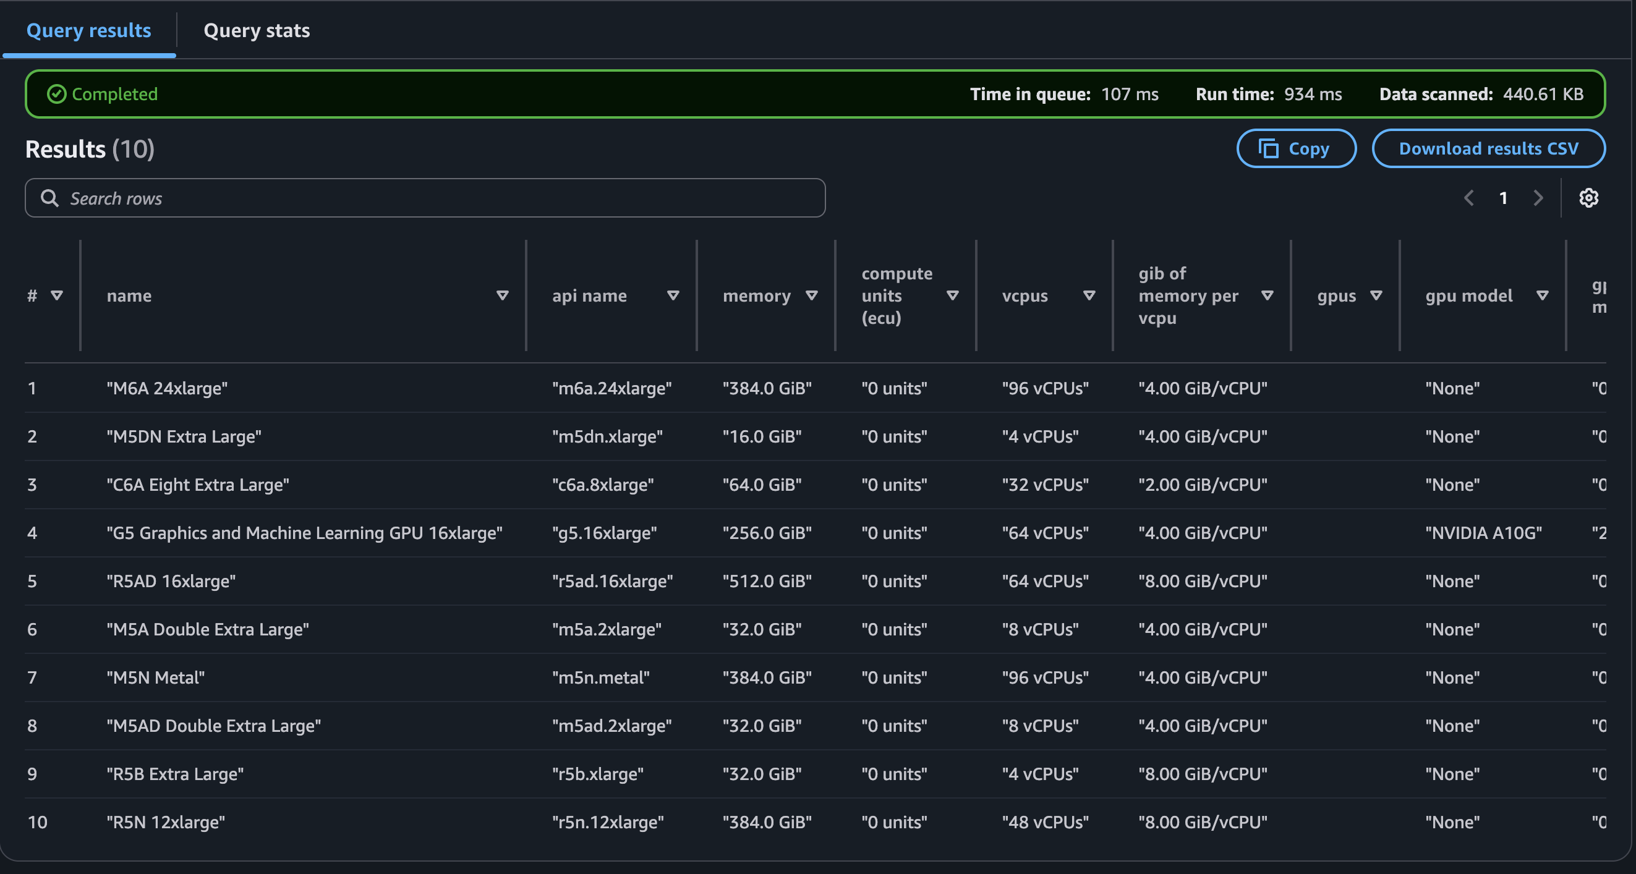Go to previous results page arrow

click(x=1469, y=198)
